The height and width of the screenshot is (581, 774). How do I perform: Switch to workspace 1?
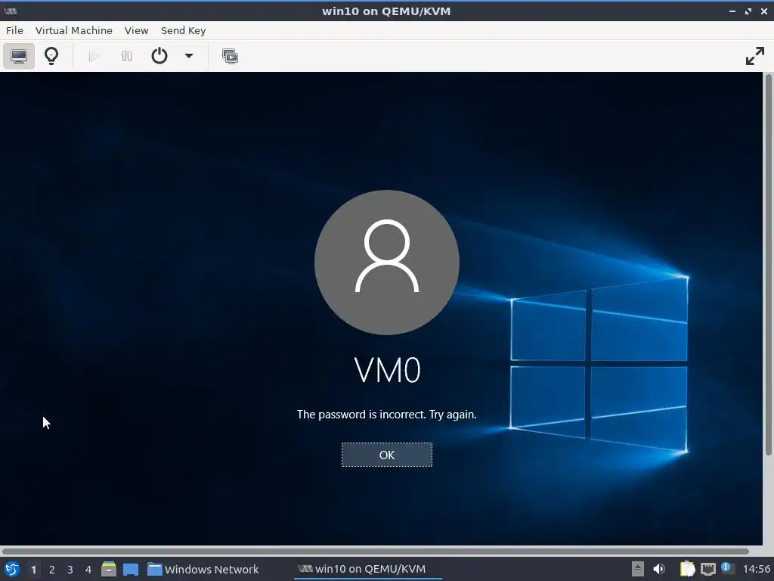point(33,570)
